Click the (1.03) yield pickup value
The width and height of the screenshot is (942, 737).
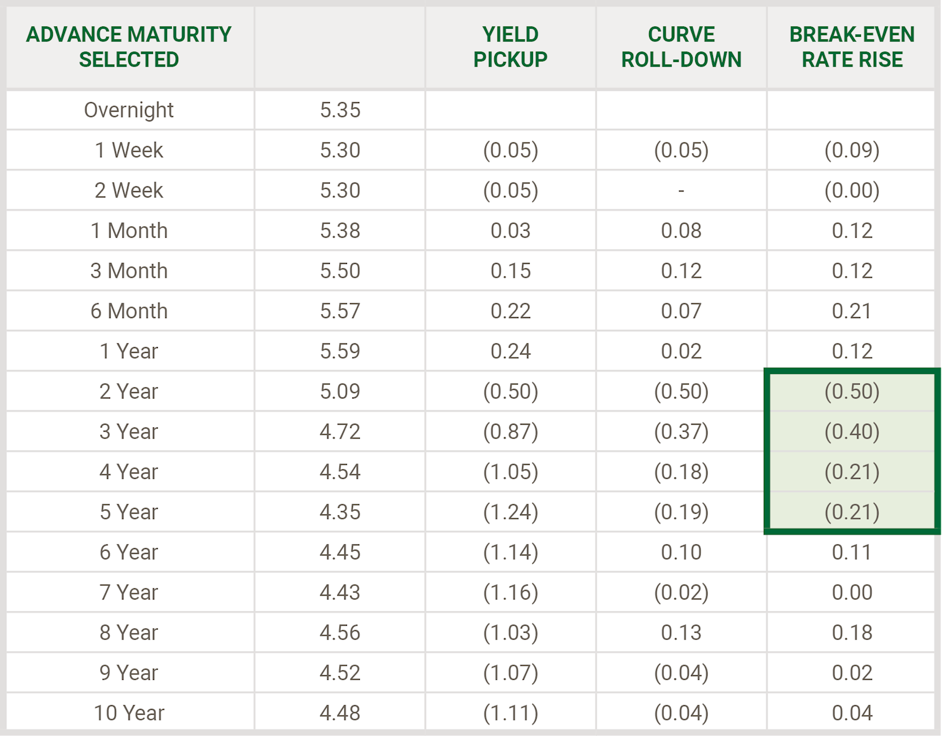[x=510, y=633]
